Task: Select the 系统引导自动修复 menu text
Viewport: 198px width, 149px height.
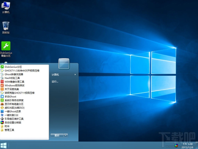Action: point(14,100)
